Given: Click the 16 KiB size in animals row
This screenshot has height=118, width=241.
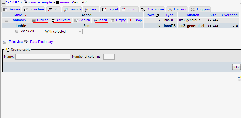Looking at the screenshot, I should tap(213, 20).
